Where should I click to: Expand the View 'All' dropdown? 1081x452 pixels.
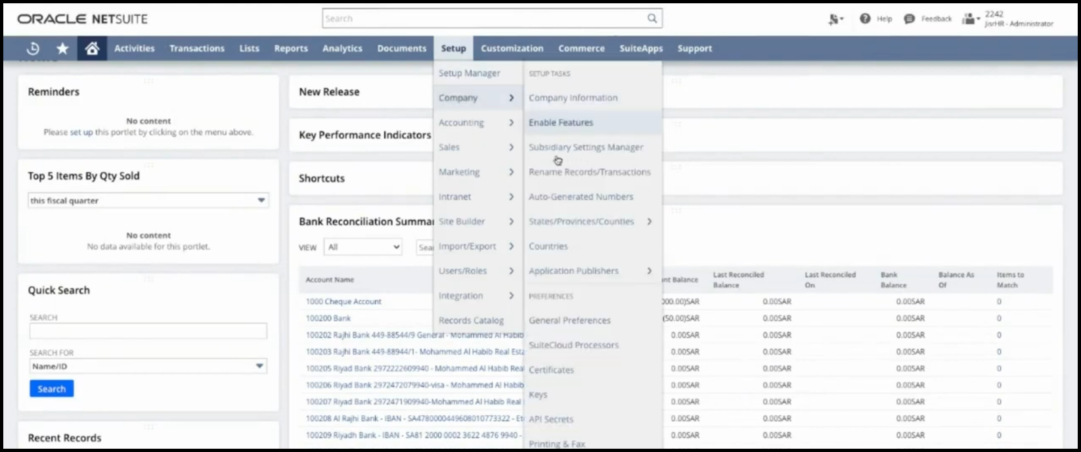[363, 247]
